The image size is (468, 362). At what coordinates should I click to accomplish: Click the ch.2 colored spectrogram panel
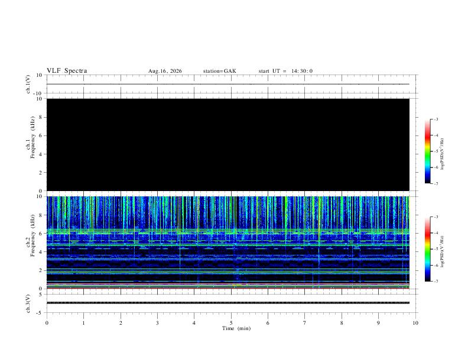(x=228, y=243)
